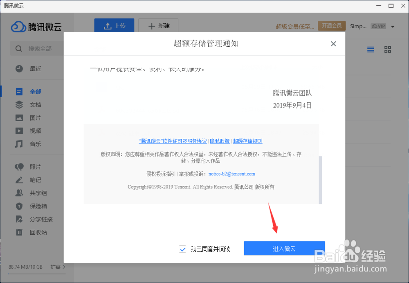Open the 音乐 music note icon
Image resolution: width=409 pixels, height=283 pixels.
tap(19, 144)
